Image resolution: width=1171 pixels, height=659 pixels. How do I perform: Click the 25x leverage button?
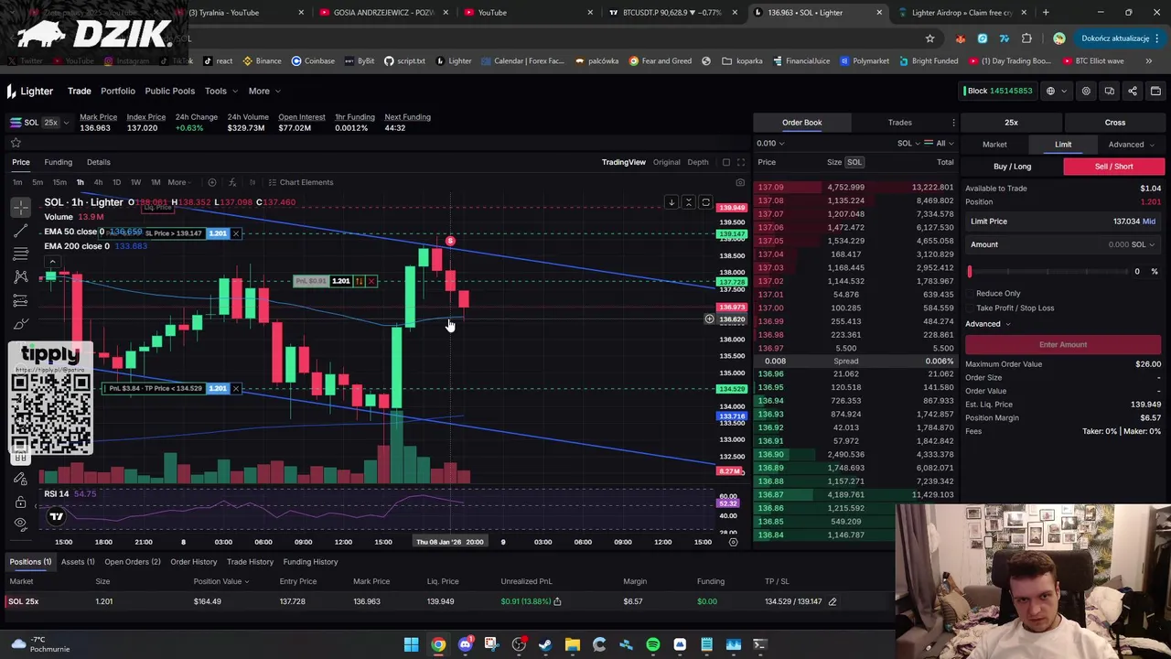pyautogui.click(x=1011, y=123)
